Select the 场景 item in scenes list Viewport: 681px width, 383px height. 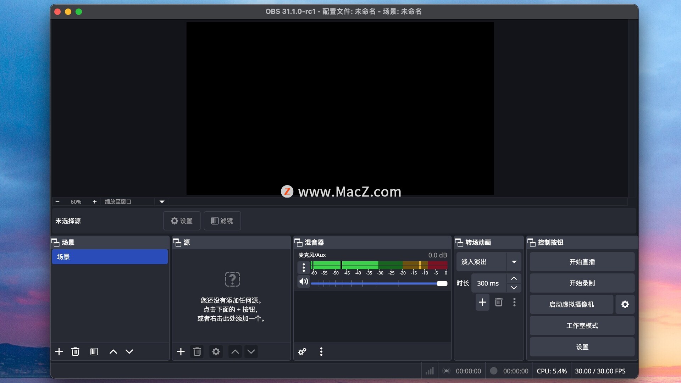[x=110, y=257]
